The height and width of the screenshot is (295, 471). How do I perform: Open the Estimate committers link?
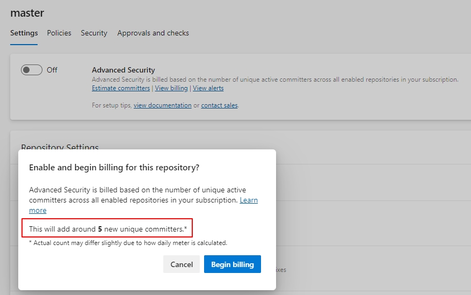point(121,88)
